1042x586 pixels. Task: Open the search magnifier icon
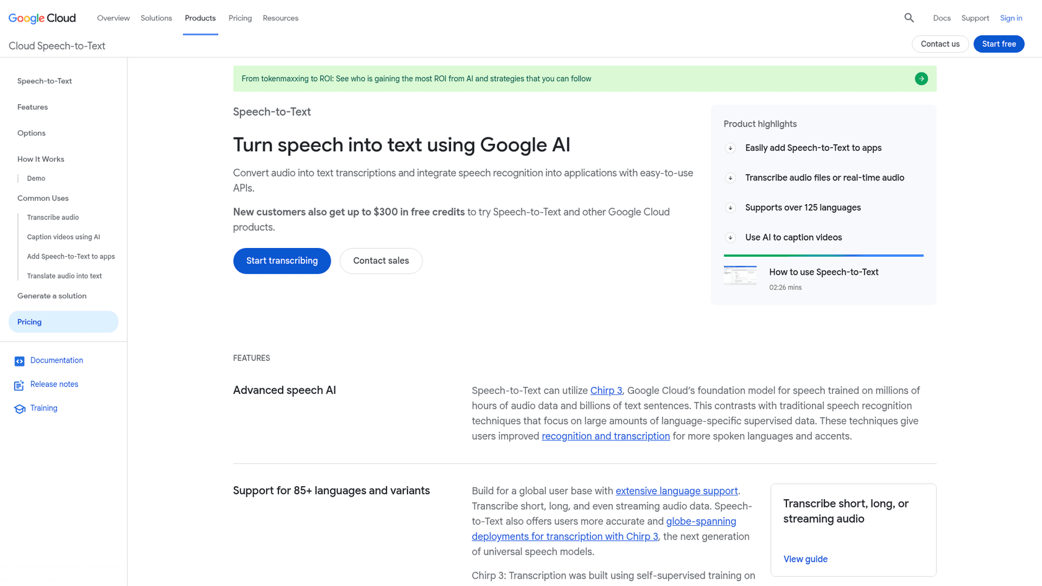click(x=909, y=18)
